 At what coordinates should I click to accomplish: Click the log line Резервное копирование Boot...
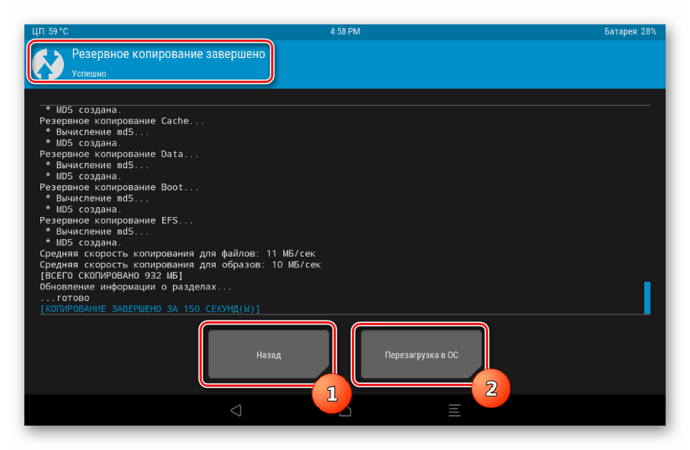point(119,187)
